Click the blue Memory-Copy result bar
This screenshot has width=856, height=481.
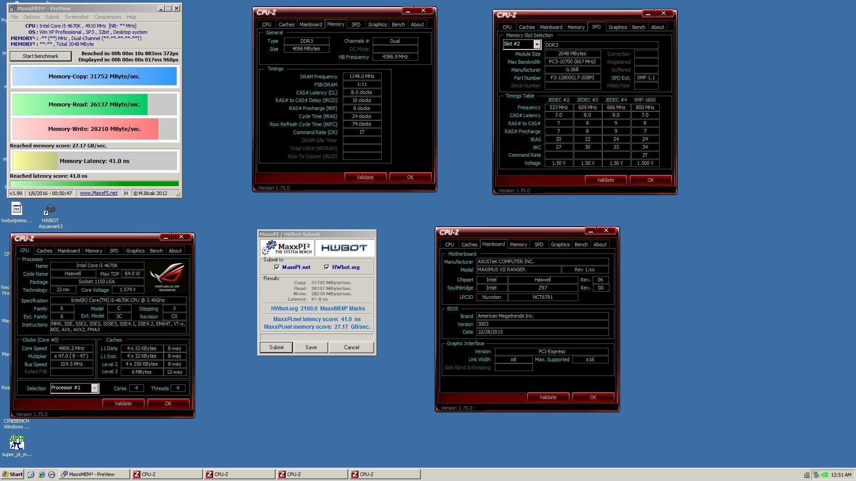[95, 76]
